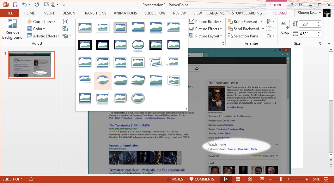Open Picture Border dropdown

pos(205,22)
